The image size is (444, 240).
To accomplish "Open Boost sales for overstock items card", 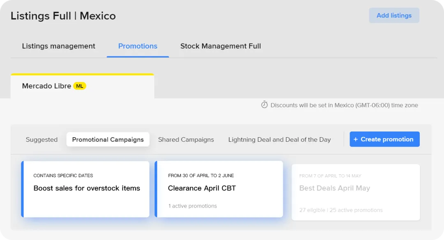I will (85, 189).
